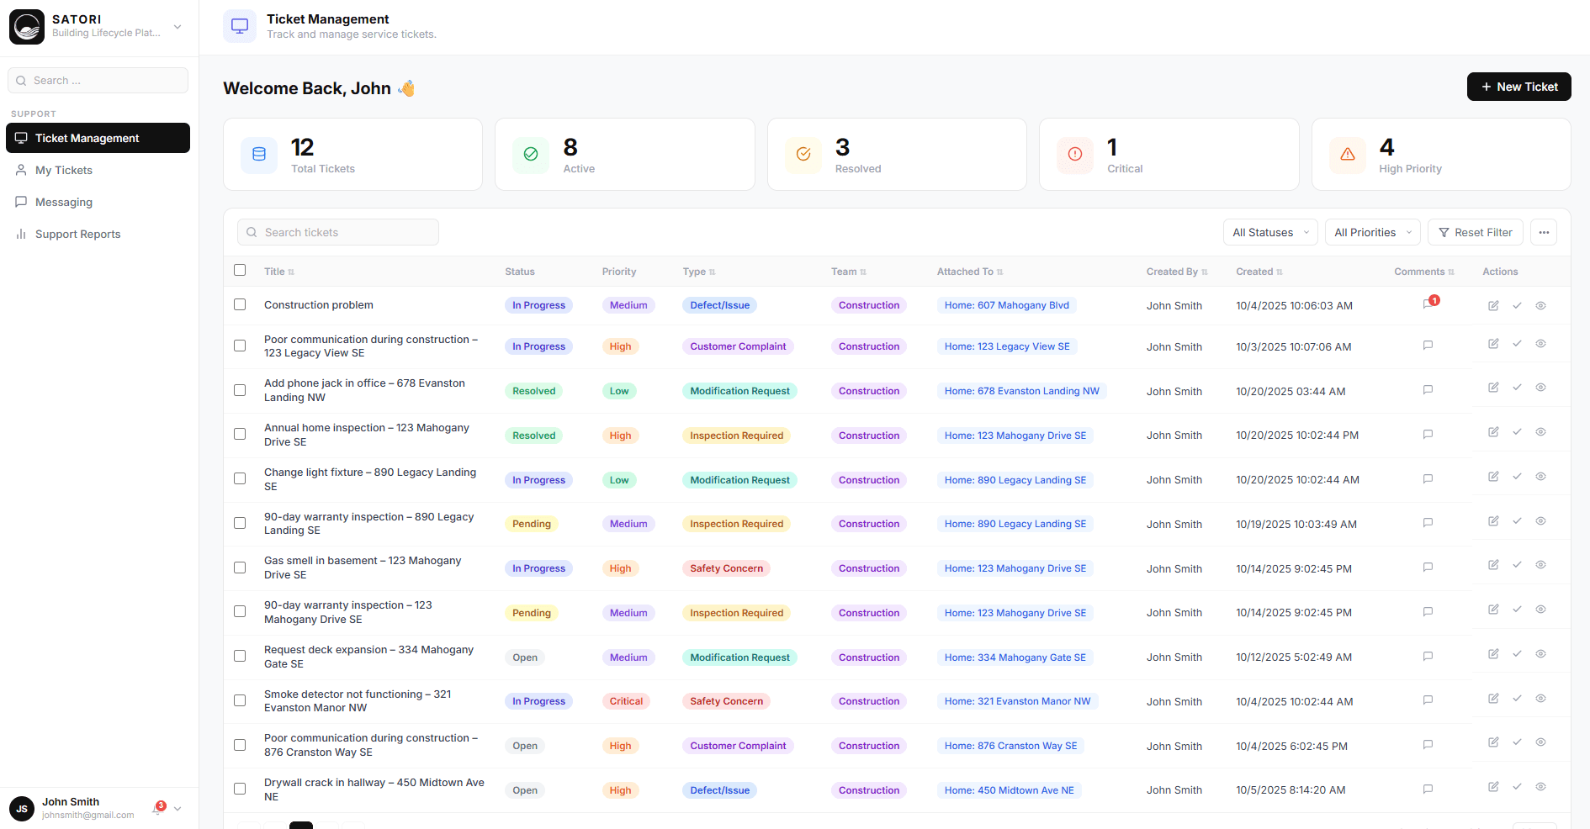The image size is (1590, 829).
Task: Check the Drywall crack row checkbox
Action: tap(240, 789)
